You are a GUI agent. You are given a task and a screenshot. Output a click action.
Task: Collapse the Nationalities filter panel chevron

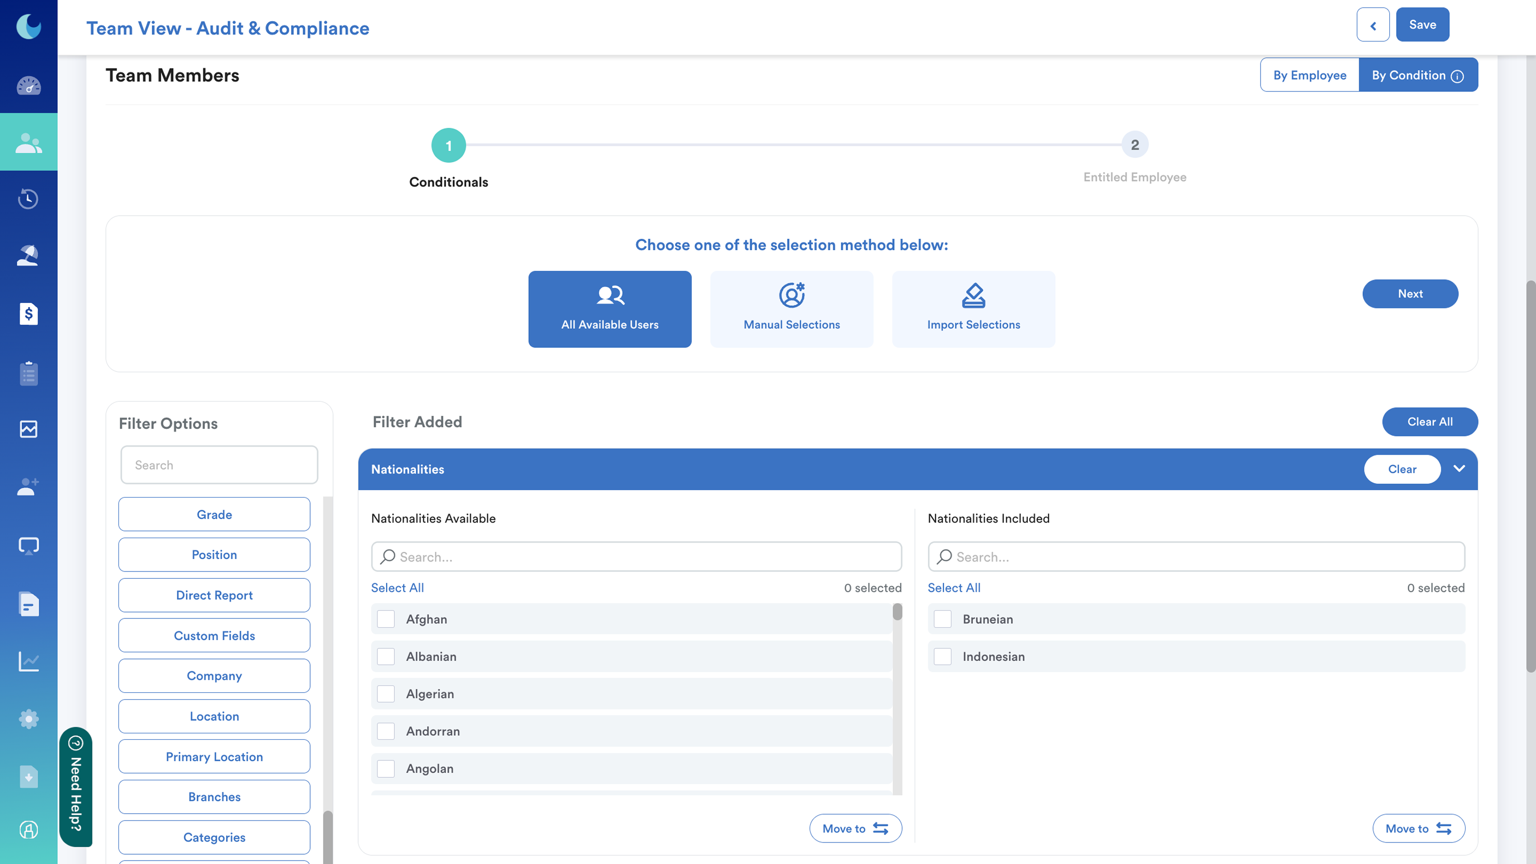[x=1459, y=469]
